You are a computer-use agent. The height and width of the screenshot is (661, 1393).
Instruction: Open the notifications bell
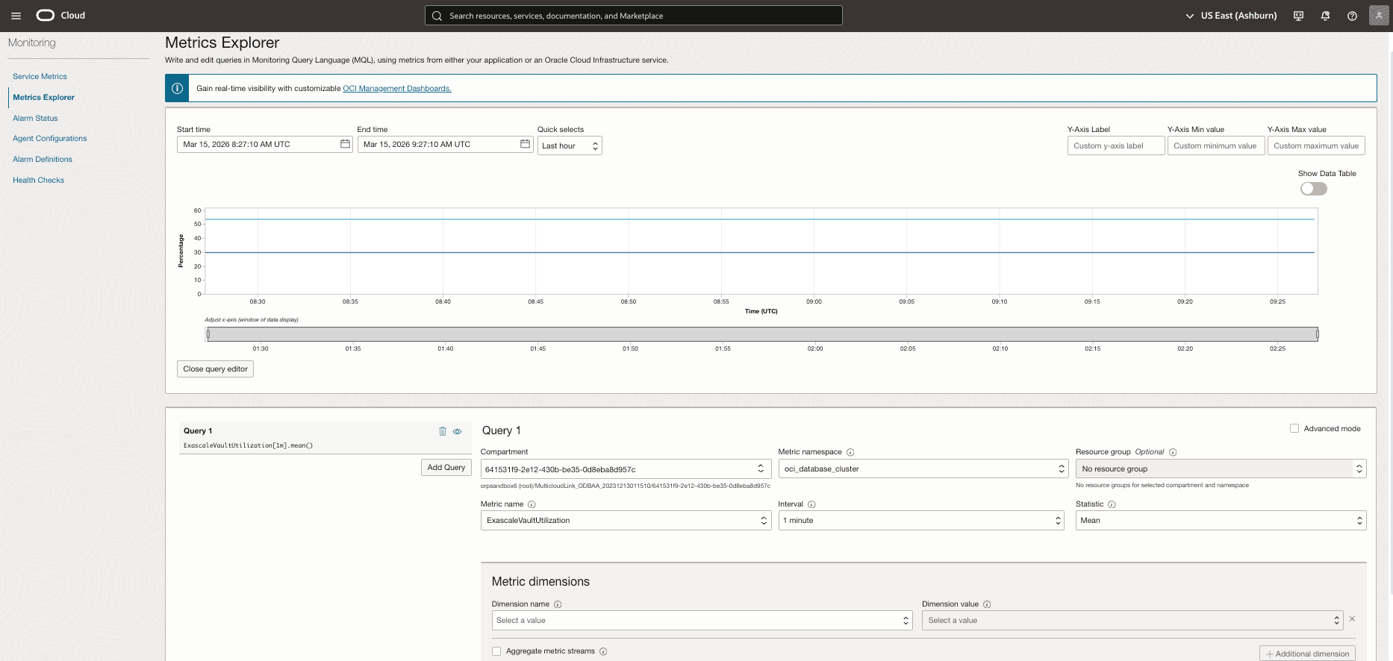[x=1325, y=16]
